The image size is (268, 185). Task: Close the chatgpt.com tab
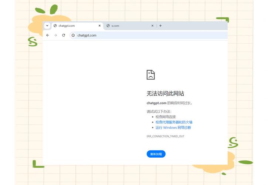coord(99,26)
